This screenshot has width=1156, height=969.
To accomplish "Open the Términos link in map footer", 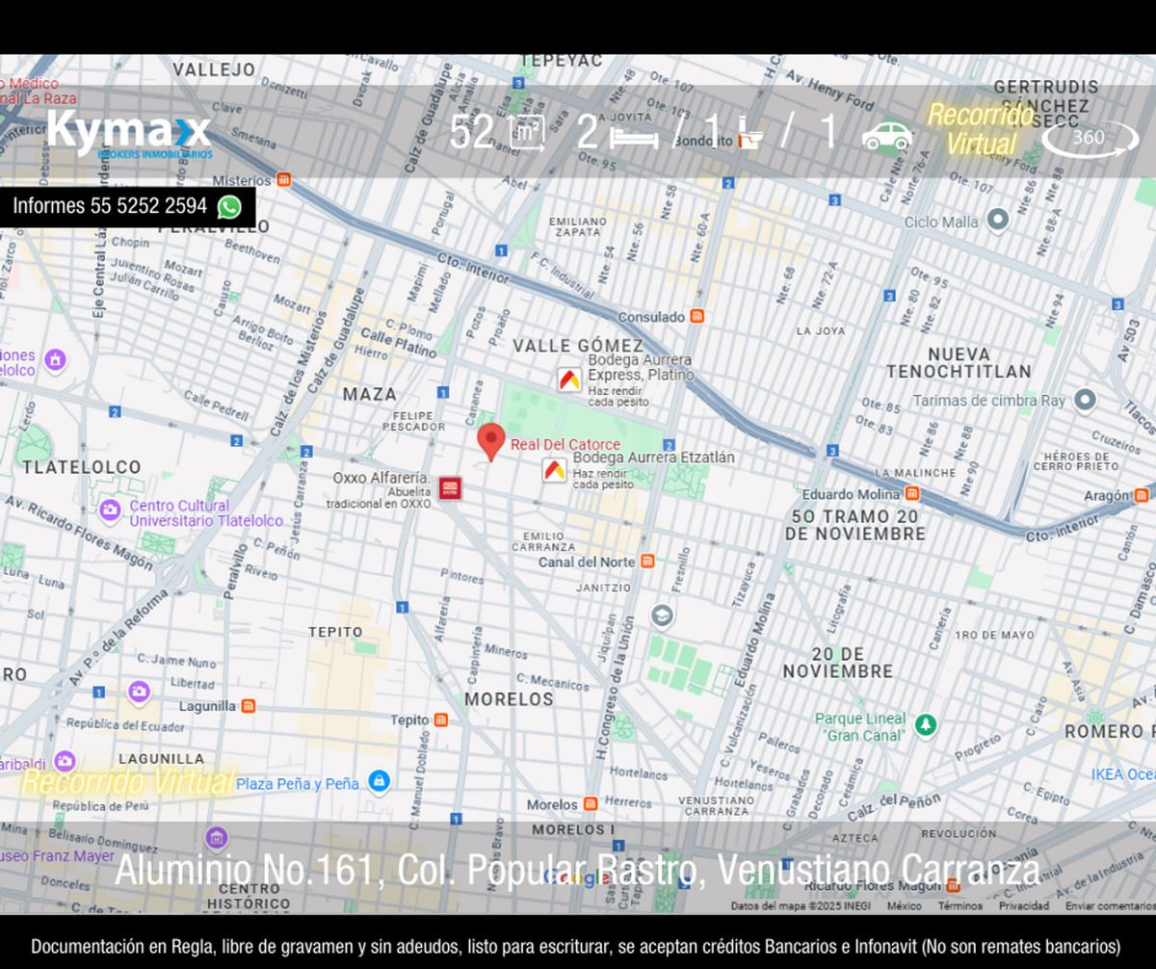I will pos(960,906).
